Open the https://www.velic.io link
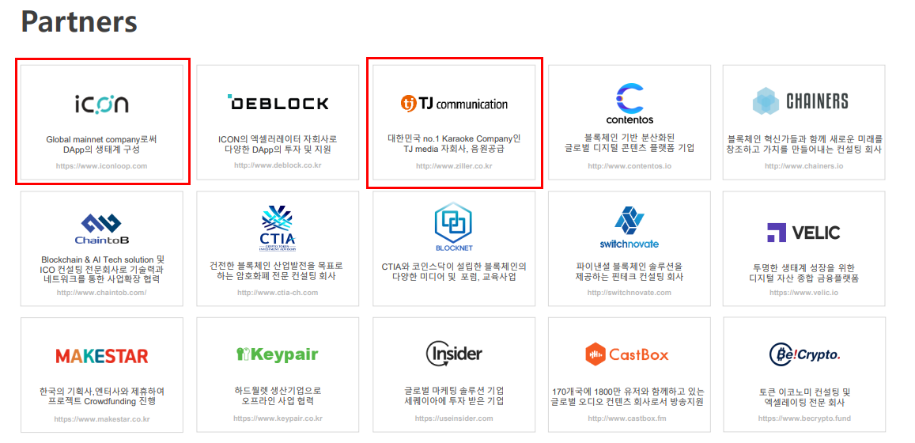The image size is (915, 443). click(803, 292)
